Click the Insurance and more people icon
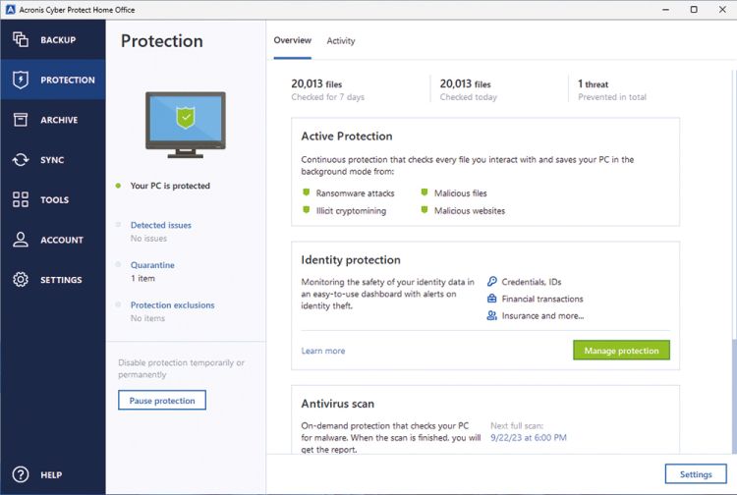 point(491,315)
